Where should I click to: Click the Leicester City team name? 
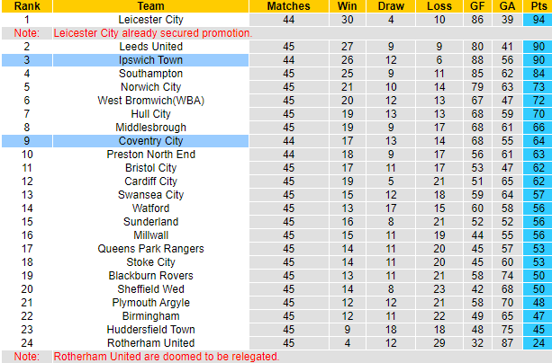coord(150,19)
